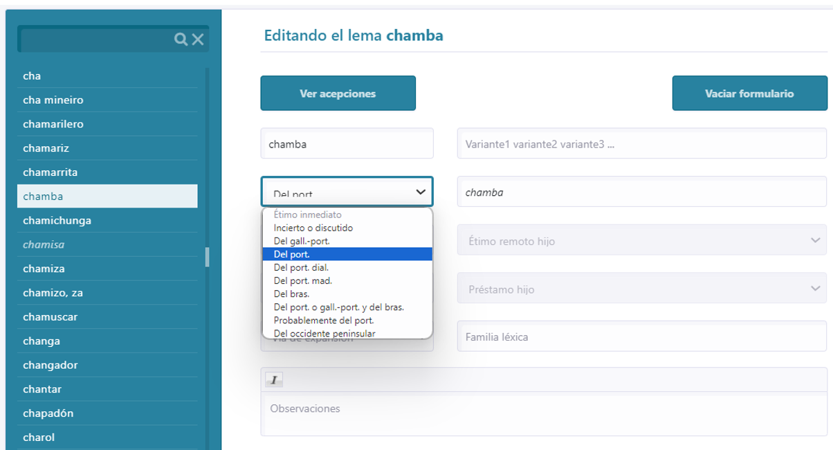Click the variants input field
This screenshot has height=450, width=833.
[x=641, y=144]
